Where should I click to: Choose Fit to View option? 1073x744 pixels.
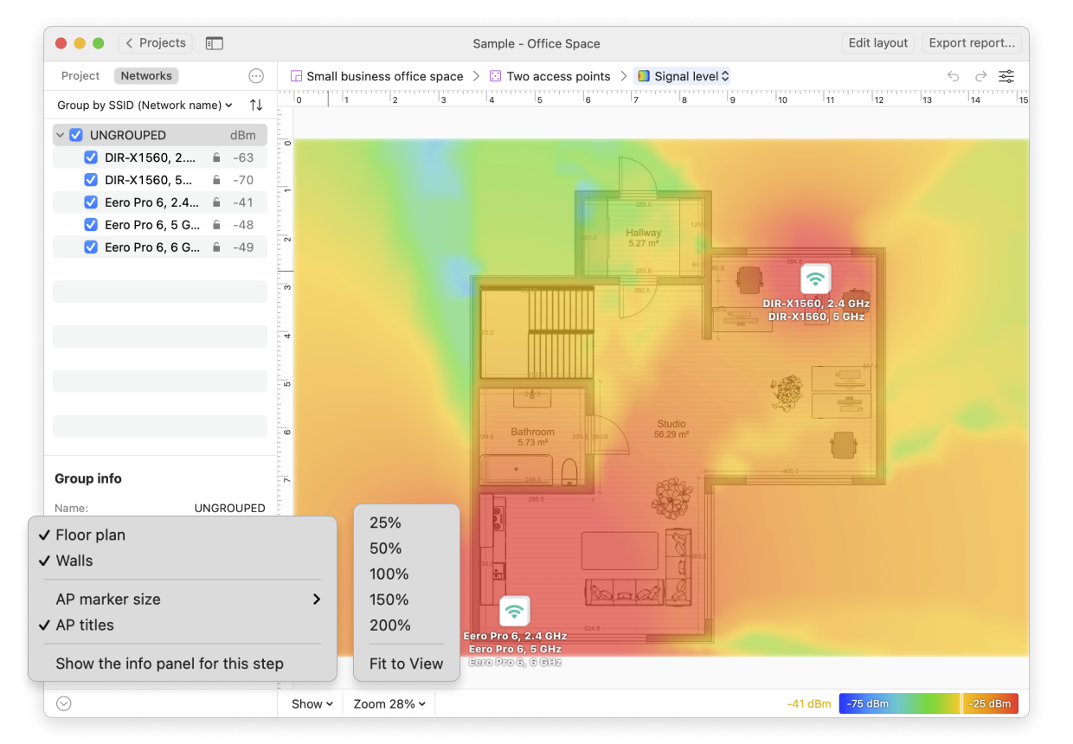(407, 664)
